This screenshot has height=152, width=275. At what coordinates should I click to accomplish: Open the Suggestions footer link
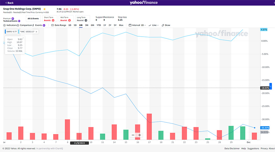click(x=253, y=149)
